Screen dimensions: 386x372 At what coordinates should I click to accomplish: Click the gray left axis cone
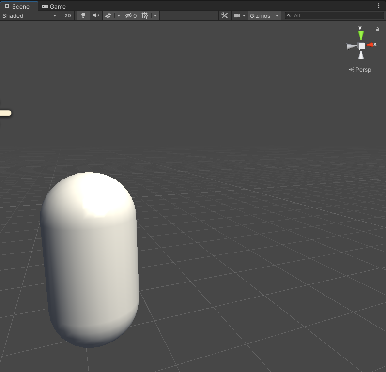[x=351, y=46]
